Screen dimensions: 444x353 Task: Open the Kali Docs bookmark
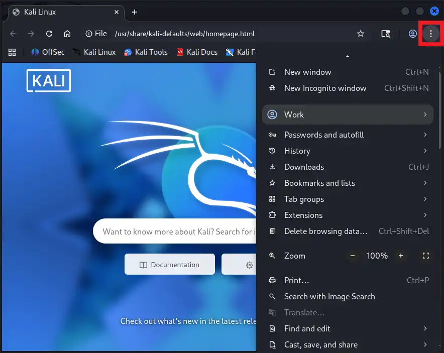197,52
